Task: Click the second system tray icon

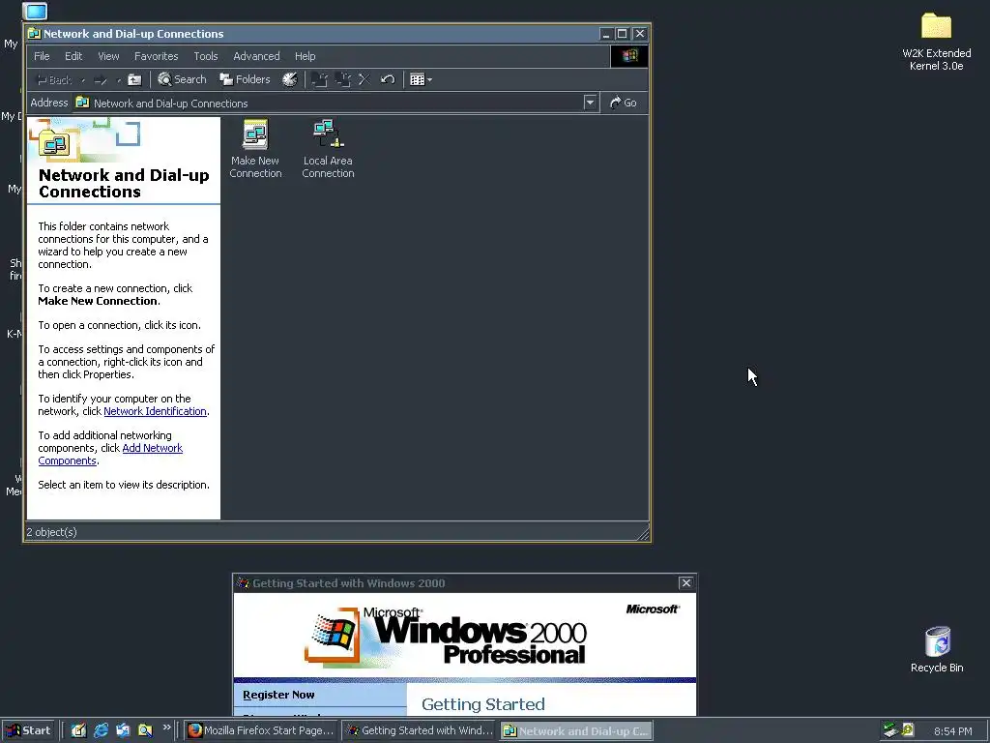Action: 907,730
